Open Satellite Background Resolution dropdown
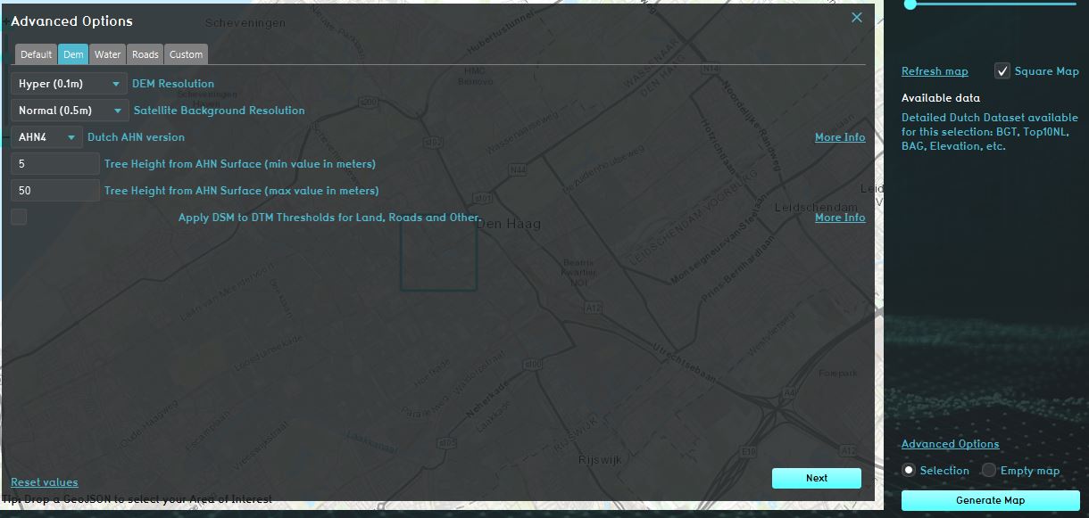This screenshot has height=518, width=1089. point(69,111)
